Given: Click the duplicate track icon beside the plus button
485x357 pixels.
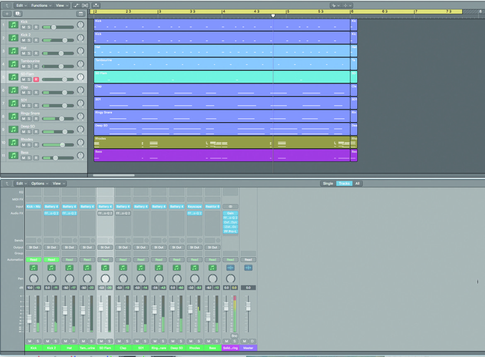Looking at the screenshot, I should point(18,14).
